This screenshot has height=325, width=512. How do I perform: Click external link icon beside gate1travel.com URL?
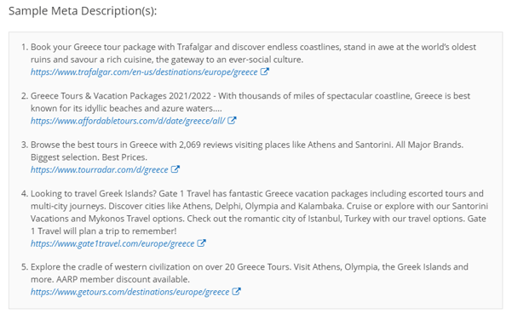201,242
